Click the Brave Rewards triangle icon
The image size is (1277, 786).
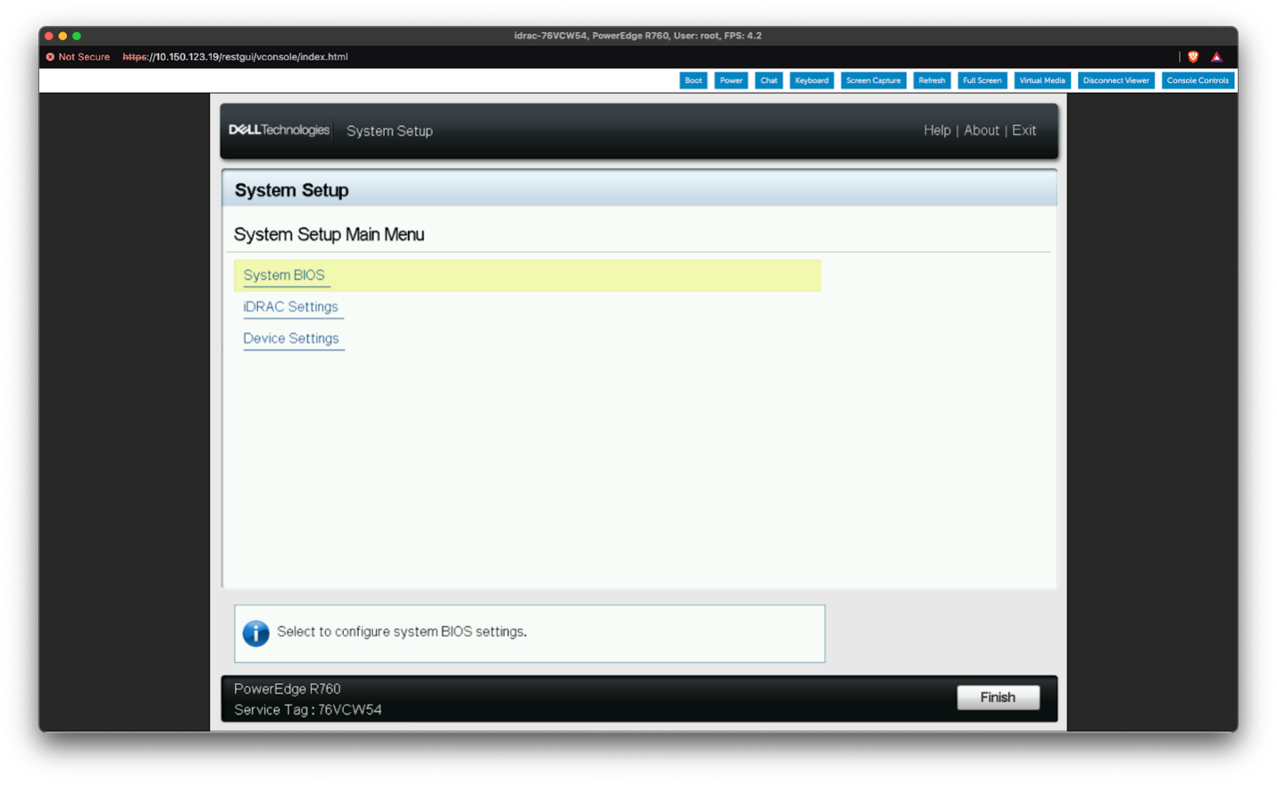(x=1216, y=57)
